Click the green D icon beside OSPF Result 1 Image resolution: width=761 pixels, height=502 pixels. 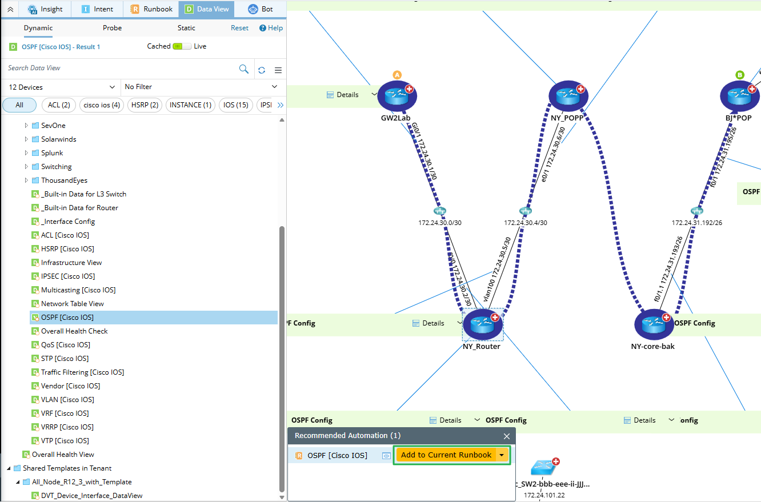pyautogui.click(x=13, y=47)
